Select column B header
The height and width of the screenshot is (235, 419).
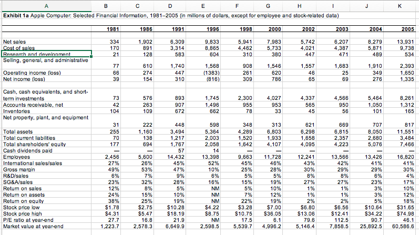(x=106, y=6)
